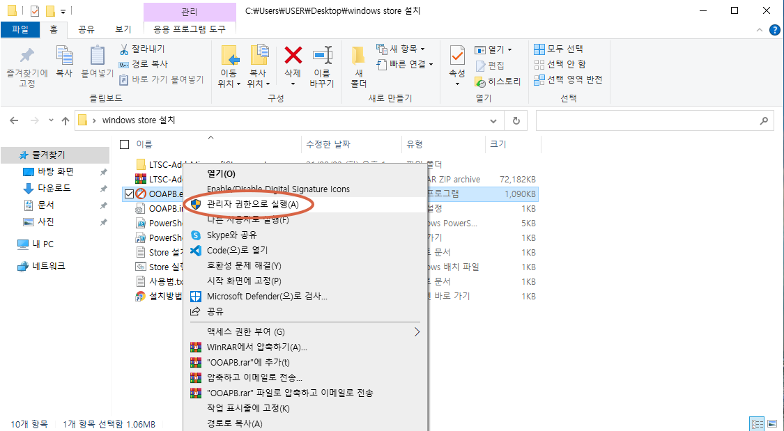Click 공유 entry in context menu

click(x=215, y=312)
